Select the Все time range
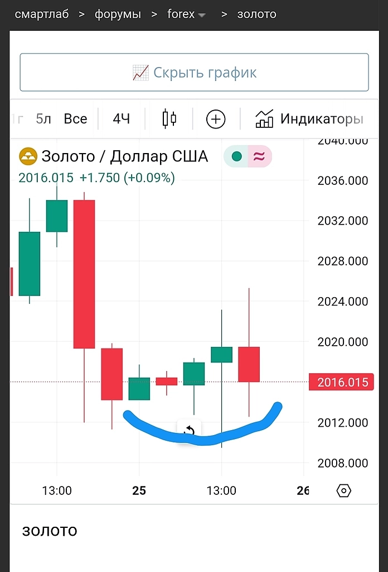The image size is (388, 572). coord(75,118)
